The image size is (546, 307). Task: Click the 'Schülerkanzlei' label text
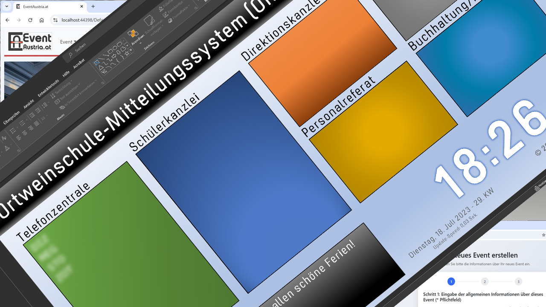[164, 123]
